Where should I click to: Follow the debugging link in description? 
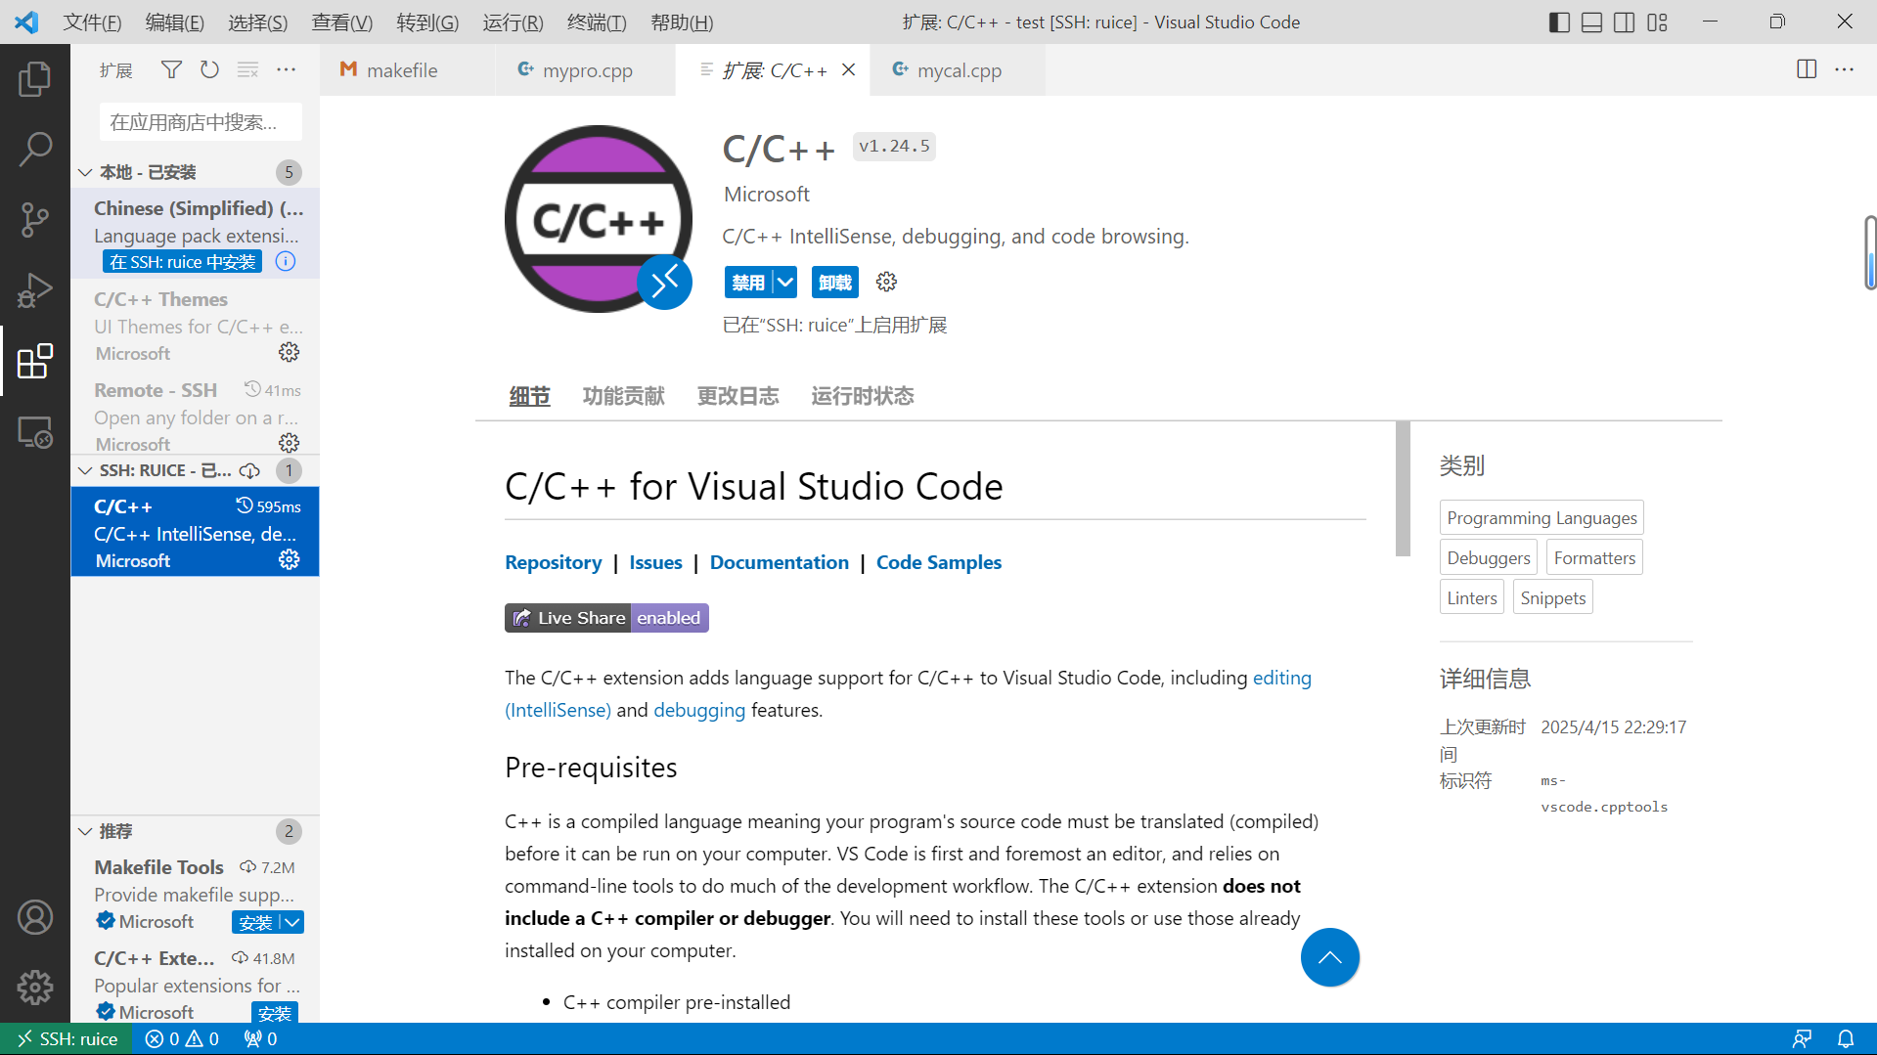point(698,710)
